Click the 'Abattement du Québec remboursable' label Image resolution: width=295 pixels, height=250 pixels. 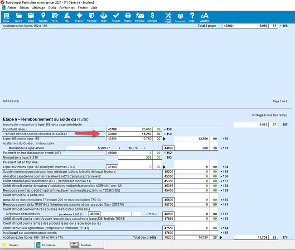(29, 144)
